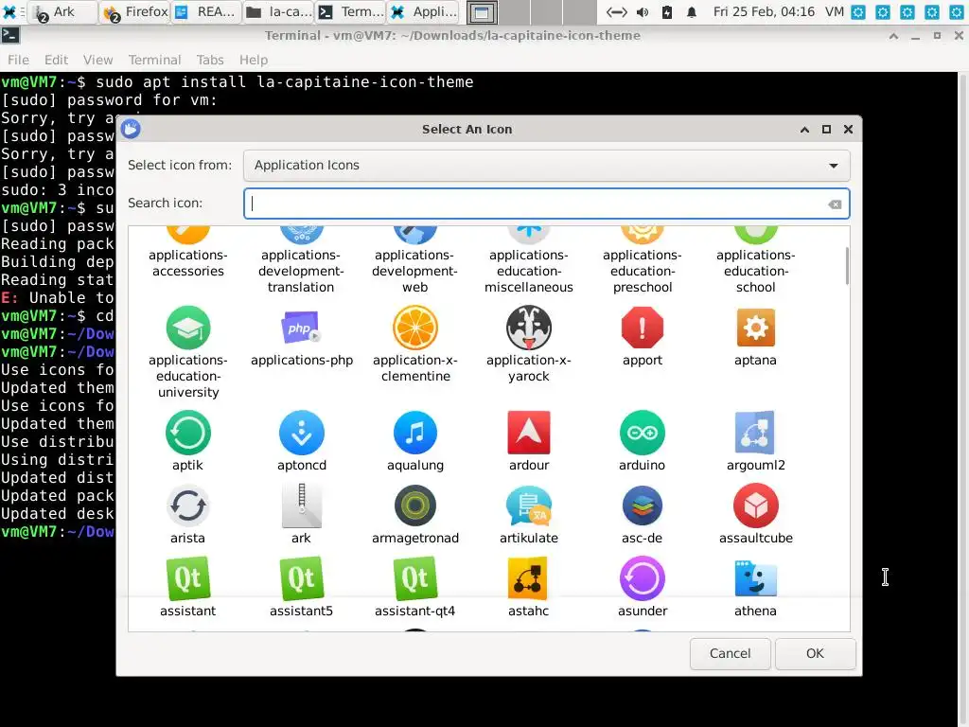The height and width of the screenshot is (727, 969).
Task: Confirm the selection with OK
Action: click(x=815, y=653)
